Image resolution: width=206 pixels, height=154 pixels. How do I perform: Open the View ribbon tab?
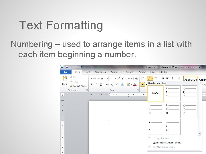click(x=152, y=72)
